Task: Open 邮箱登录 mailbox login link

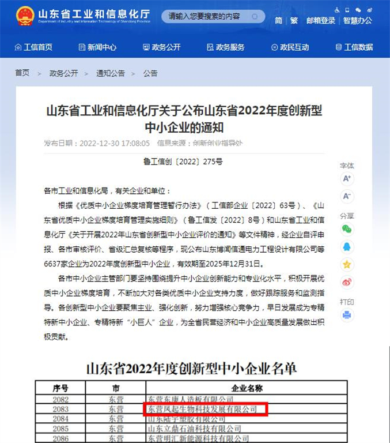Action: 321,20
